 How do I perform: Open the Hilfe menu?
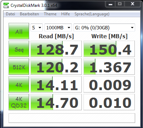pyautogui.click(x=65, y=14)
